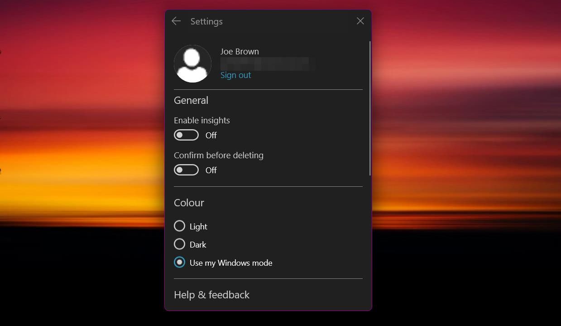This screenshot has width=561, height=326.
Task: Click the General section heading
Action: [191, 100]
